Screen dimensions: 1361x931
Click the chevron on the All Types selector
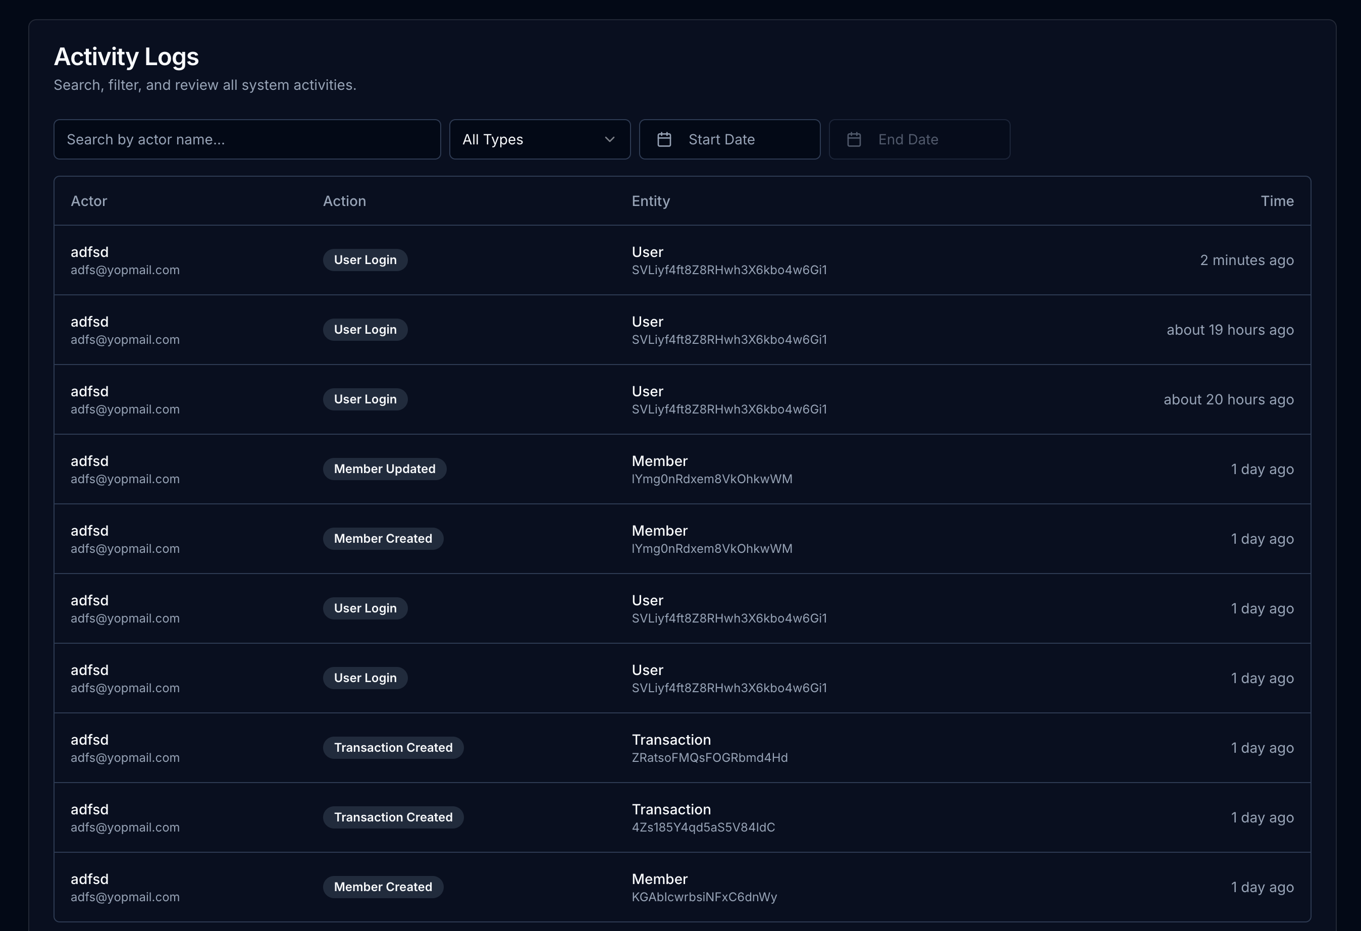click(x=610, y=139)
